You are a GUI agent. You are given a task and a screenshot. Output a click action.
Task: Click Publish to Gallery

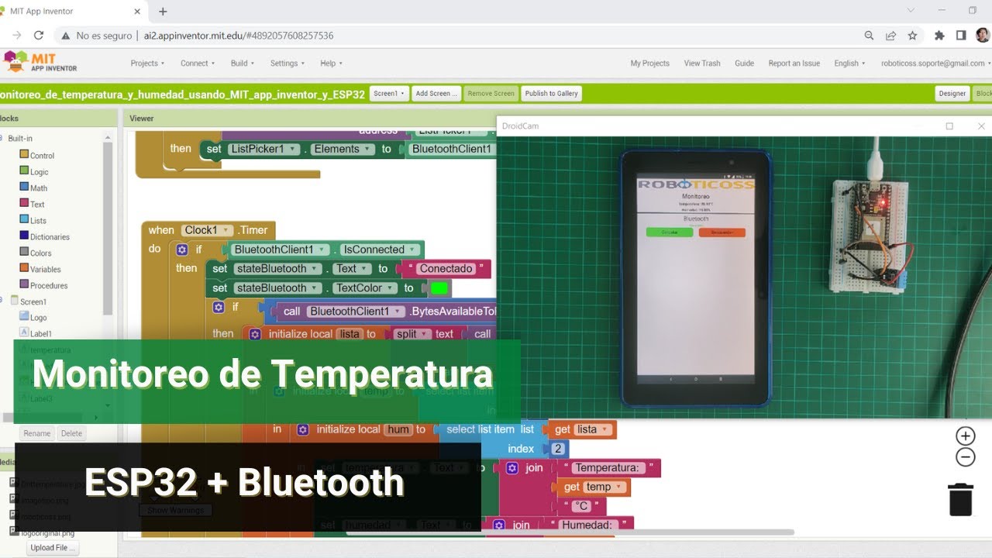click(x=551, y=93)
